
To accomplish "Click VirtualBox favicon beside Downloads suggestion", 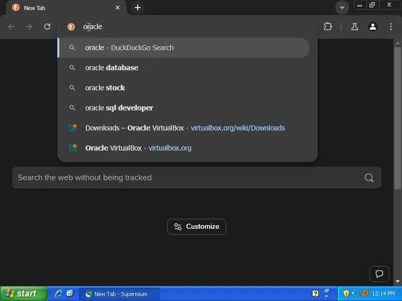I will pyautogui.click(x=72, y=128).
